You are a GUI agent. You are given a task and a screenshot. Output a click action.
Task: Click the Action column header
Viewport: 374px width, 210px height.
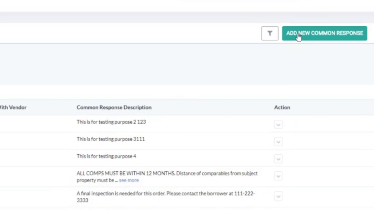[282, 108]
